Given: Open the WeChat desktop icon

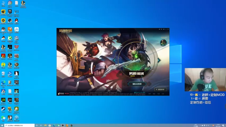Looking at the screenshot, I should [x=3, y=117].
